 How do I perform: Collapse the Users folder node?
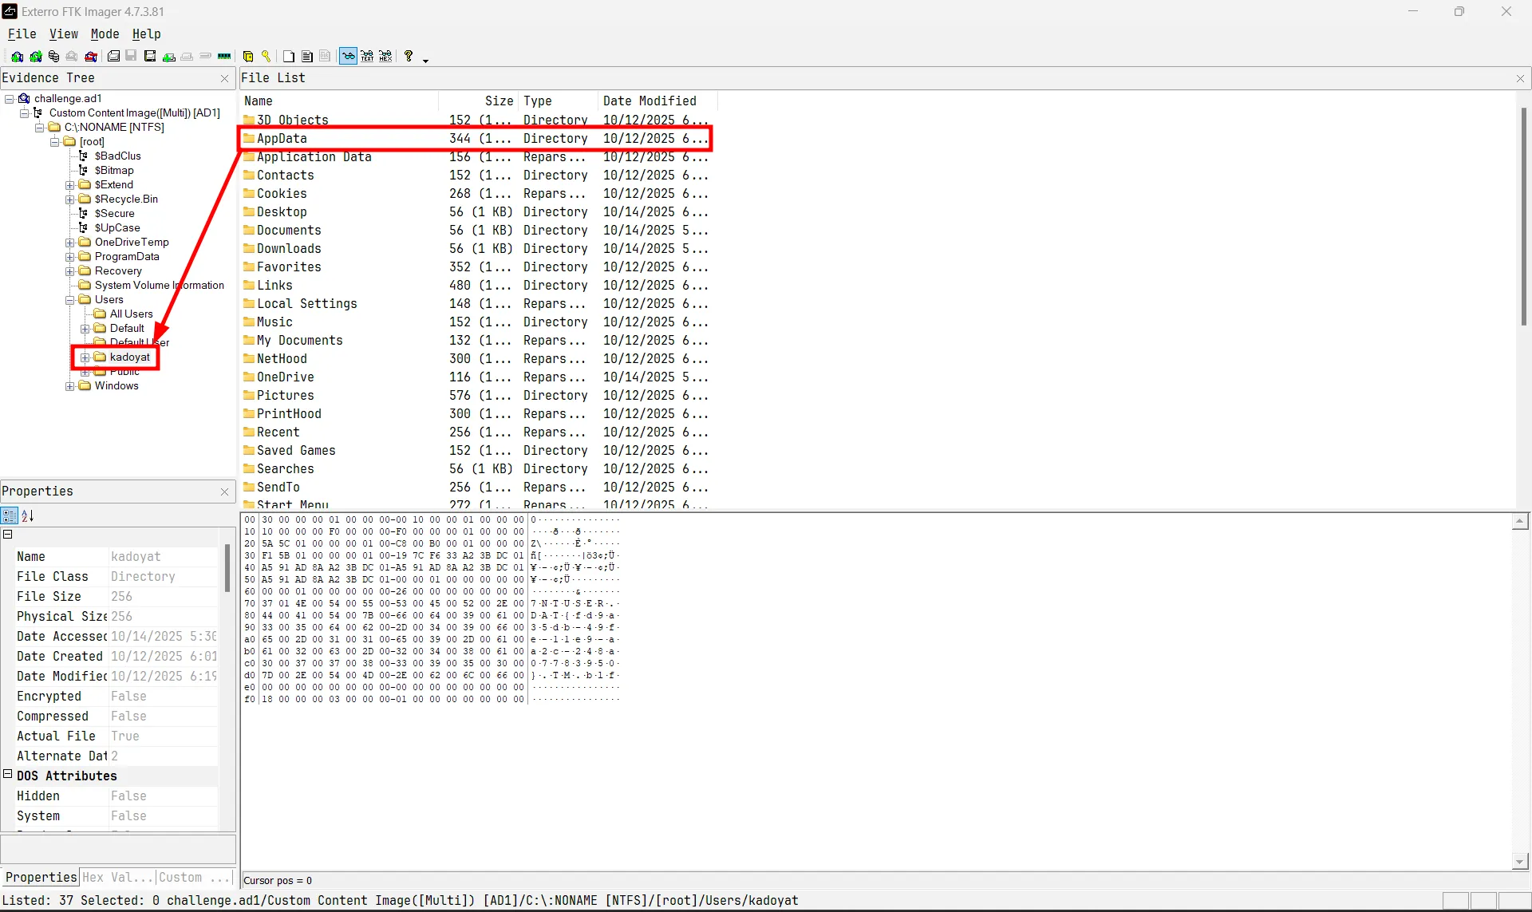70,300
